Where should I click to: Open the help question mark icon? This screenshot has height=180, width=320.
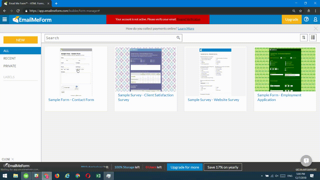pyautogui.click(x=306, y=19)
